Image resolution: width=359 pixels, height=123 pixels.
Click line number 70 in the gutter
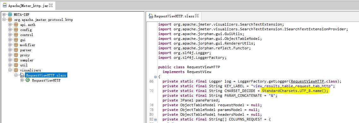151,91
